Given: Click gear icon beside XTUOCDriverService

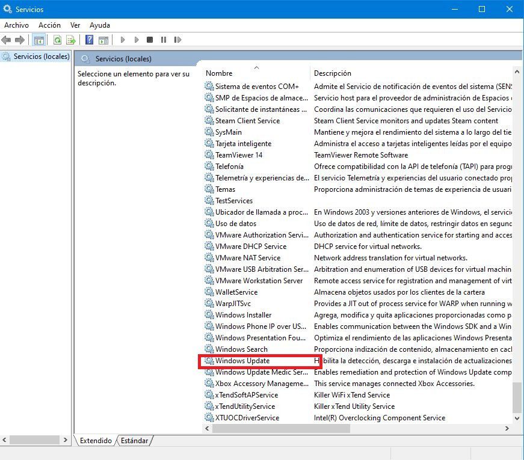Looking at the screenshot, I should 209,417.
